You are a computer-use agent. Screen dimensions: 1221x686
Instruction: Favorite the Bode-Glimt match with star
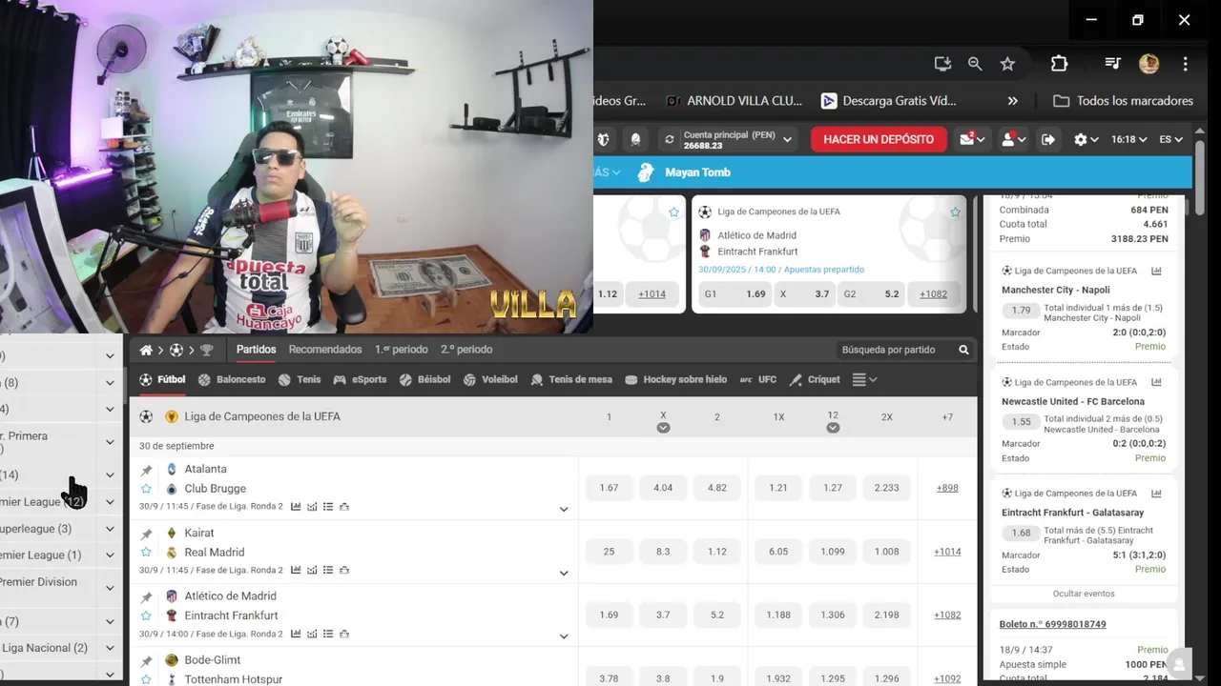pyautogui.click(x=146, y=679)
